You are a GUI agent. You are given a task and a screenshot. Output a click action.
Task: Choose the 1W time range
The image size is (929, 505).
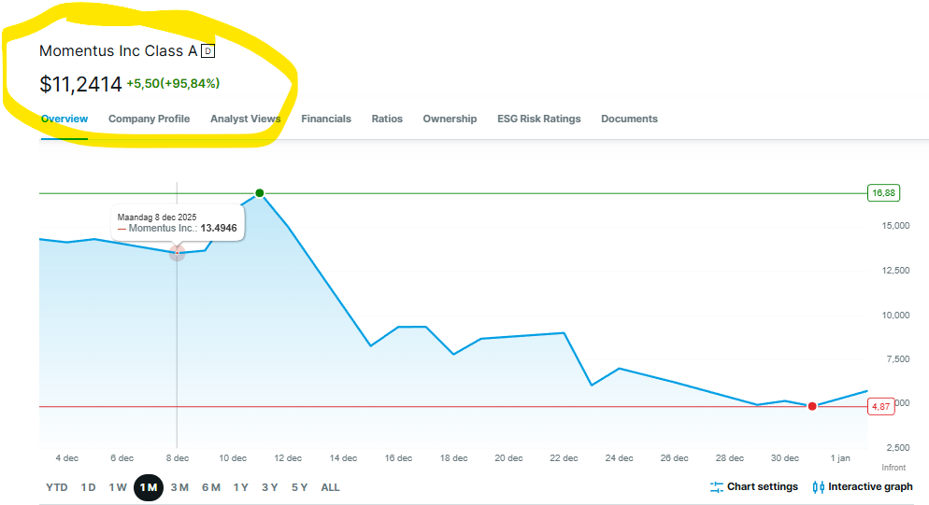tap(118, 487)
